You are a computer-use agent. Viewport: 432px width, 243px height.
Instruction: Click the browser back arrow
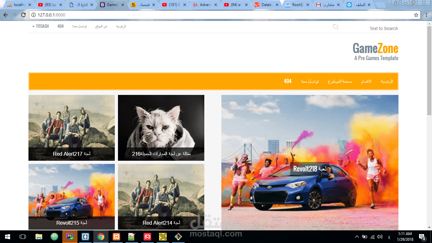6,15
